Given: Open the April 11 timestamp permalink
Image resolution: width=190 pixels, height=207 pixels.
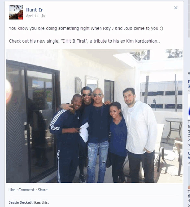Looking at the screenshot, I should (32, 16).
